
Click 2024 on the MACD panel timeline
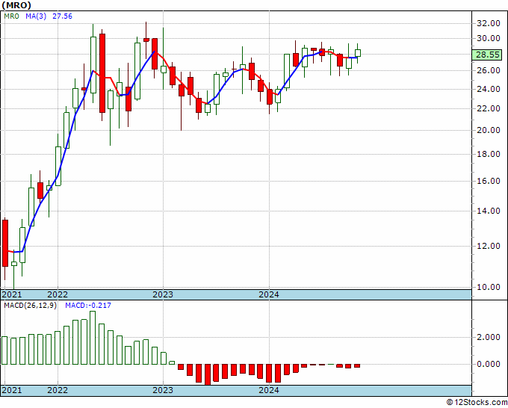click(269, 390)
